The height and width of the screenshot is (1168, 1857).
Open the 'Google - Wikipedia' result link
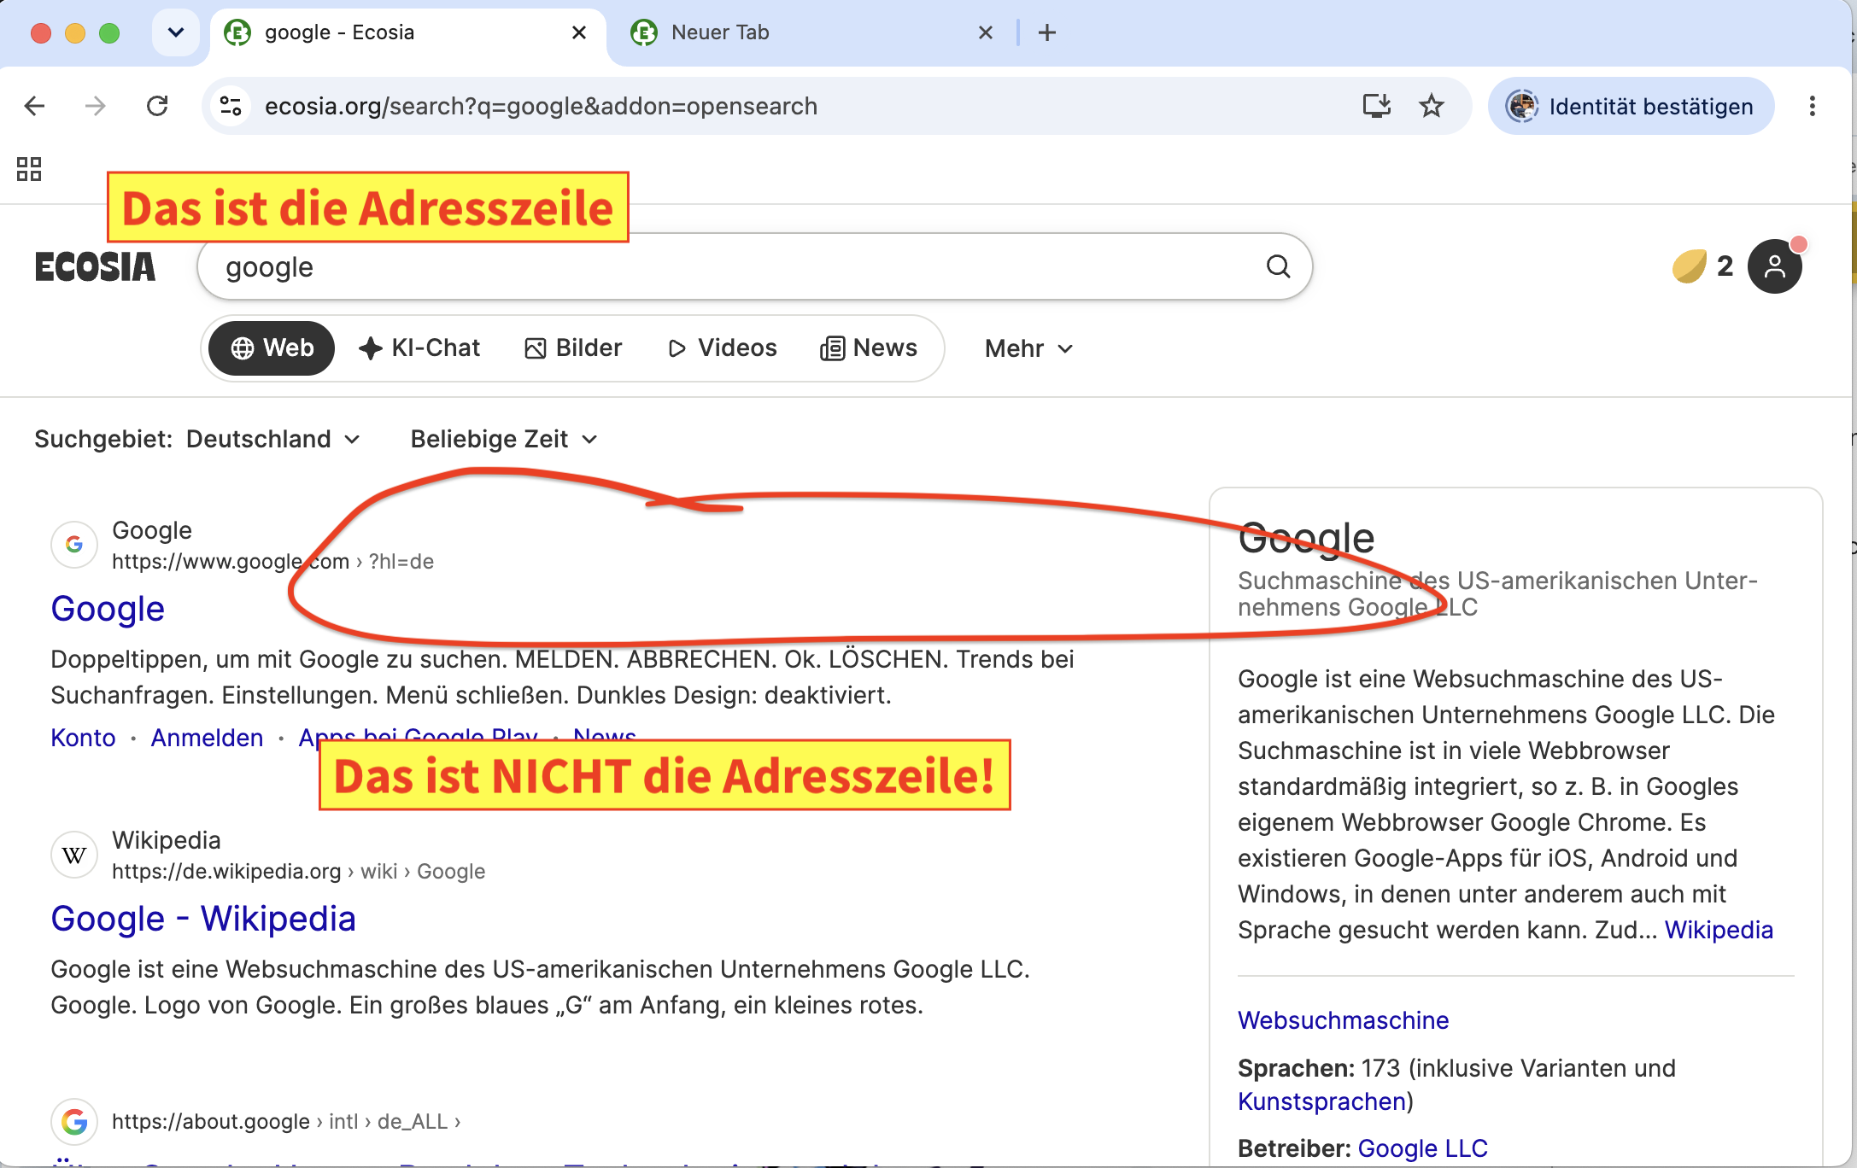pos(203,919)
